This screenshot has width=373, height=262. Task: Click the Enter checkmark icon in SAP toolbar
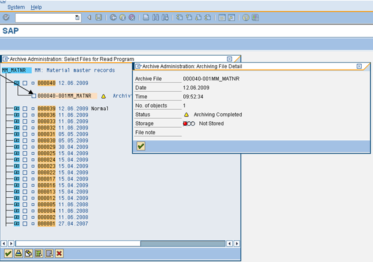pyautogui.click(x=6, y=17)
